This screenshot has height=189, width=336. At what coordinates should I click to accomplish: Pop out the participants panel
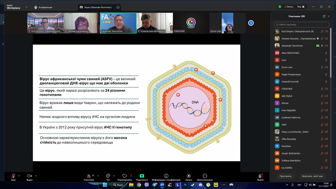pyautogui.click(x=324, y=16)
